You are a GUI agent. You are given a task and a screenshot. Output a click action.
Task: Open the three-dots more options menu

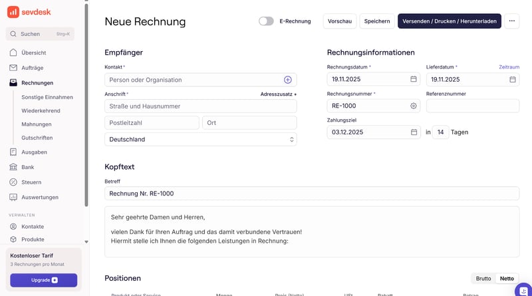click(511, 21)
